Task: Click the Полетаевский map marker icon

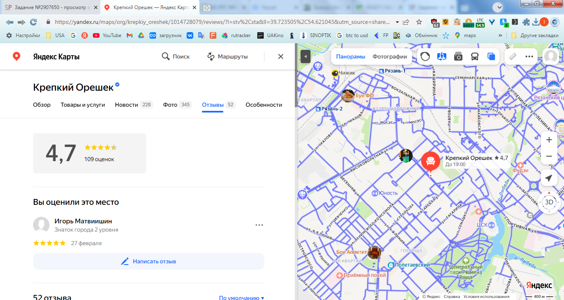Action: point(391,265)
